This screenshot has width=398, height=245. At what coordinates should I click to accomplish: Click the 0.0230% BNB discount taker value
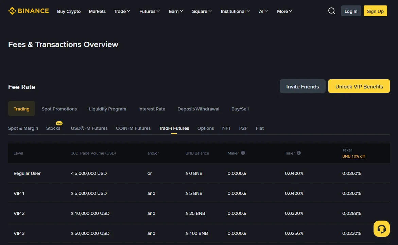coord(351,233)
